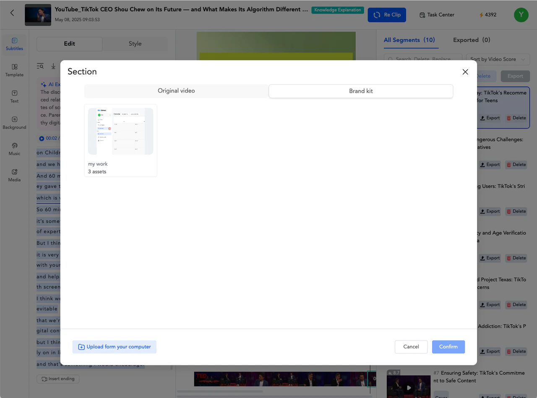Image resolution: width=537 pixels, height=398 pixels.
Task: Click the segment search field
Action: point(423,59)
